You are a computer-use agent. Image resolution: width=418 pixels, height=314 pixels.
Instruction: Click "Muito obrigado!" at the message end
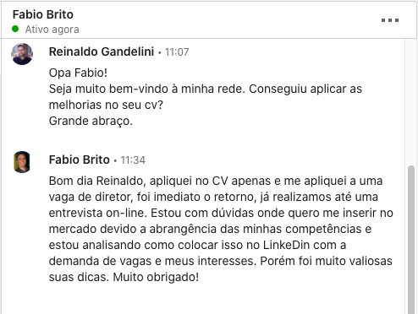coord(156,277)
